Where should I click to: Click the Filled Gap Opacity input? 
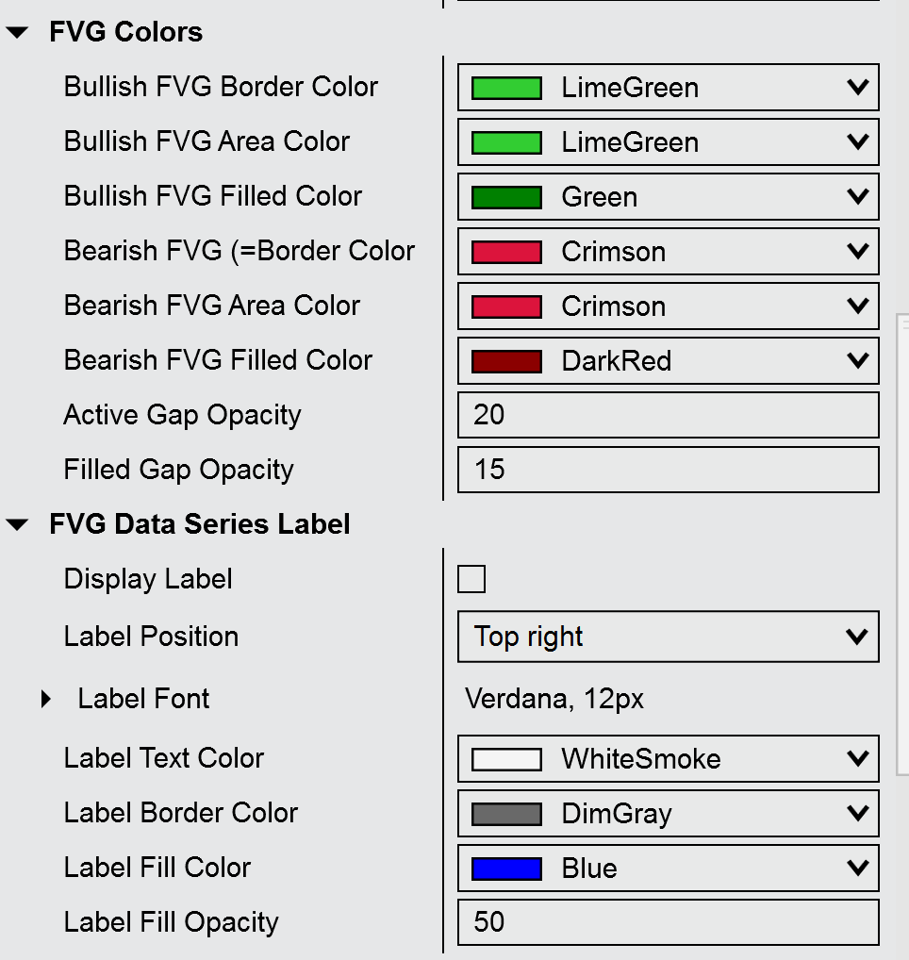(668, 470)
